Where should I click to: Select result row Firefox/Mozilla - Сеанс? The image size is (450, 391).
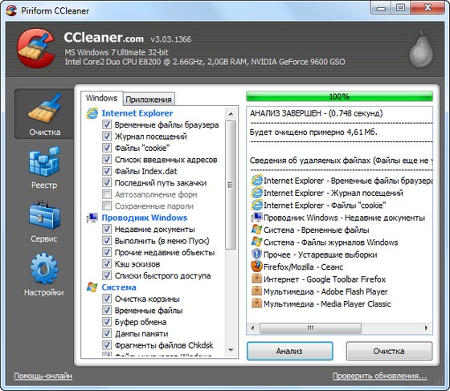[303, 267]
